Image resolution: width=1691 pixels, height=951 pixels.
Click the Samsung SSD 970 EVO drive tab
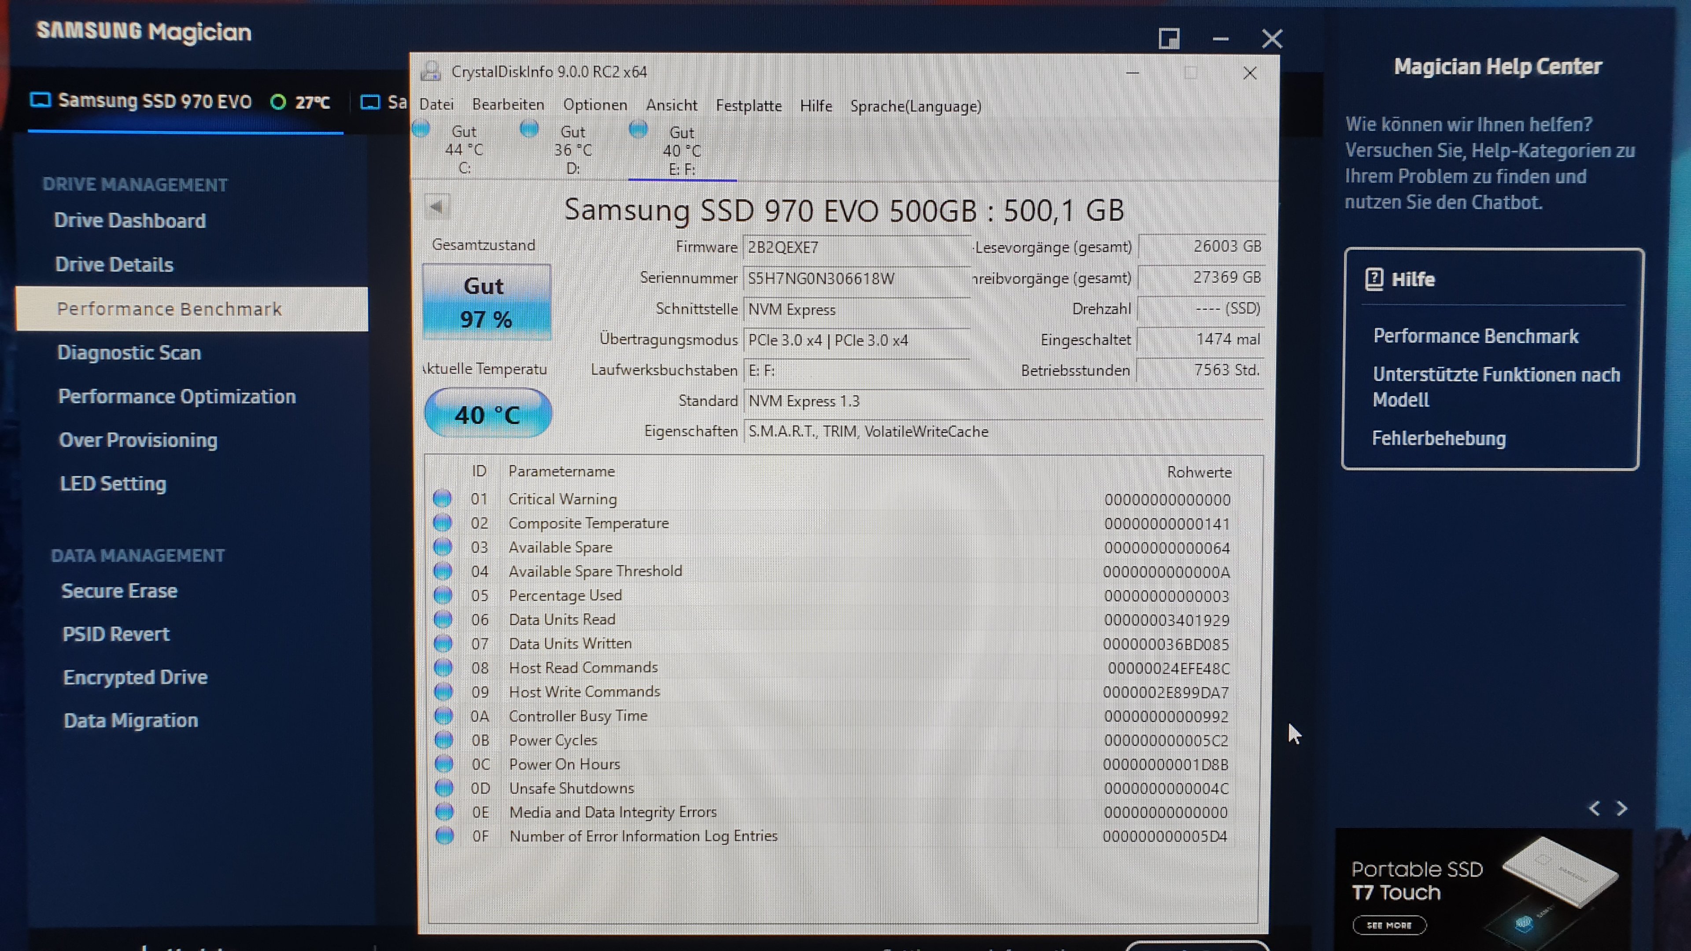(x=154, y=102)
